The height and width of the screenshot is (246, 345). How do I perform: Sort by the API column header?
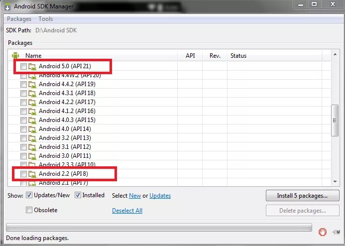point(190,56)
